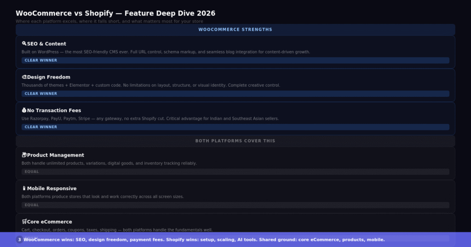Click the Design Freedom card title
Viewport: 471px width, 247px height.
[x=49, y=77]
